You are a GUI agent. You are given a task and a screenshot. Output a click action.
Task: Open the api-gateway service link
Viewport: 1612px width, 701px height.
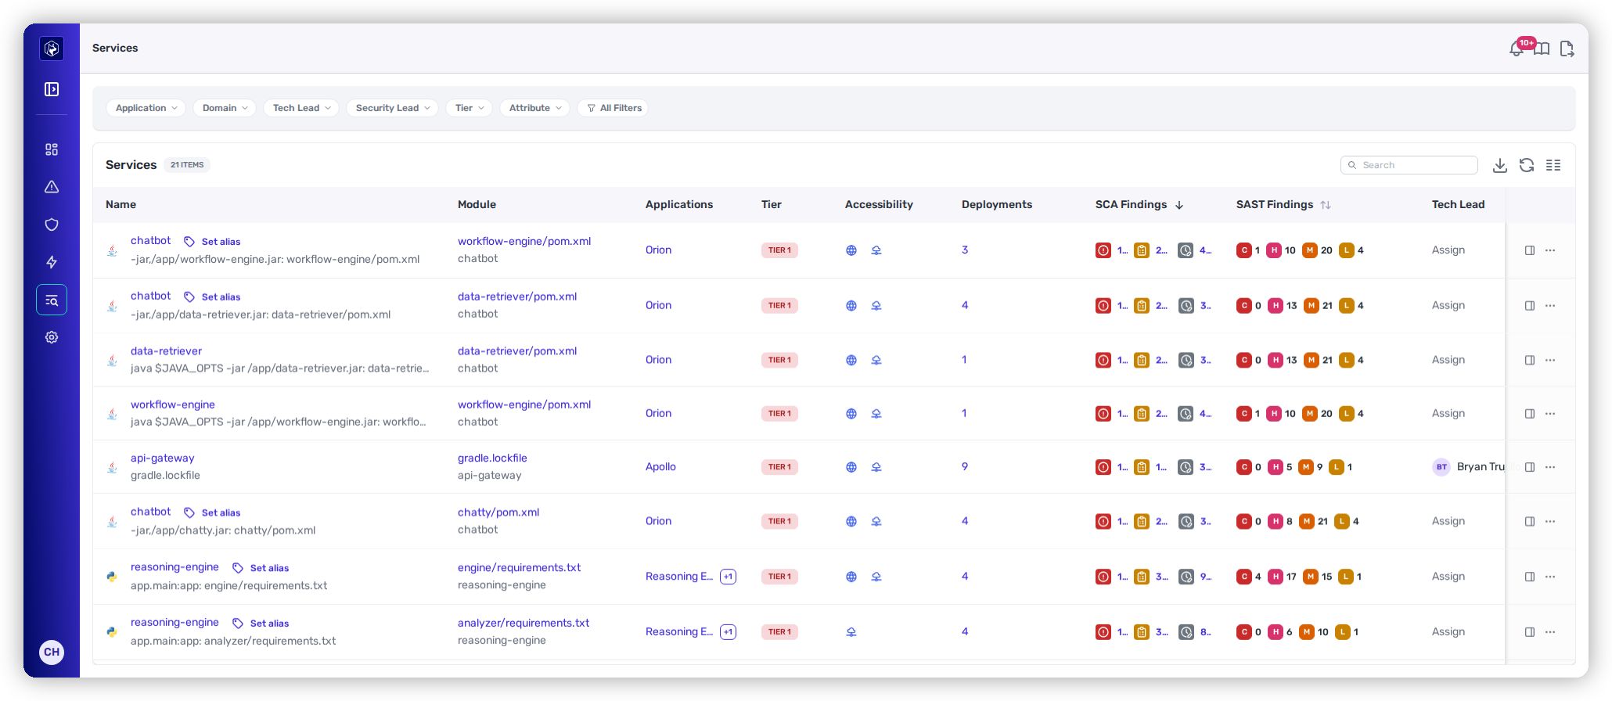click(x=162, y=458)
